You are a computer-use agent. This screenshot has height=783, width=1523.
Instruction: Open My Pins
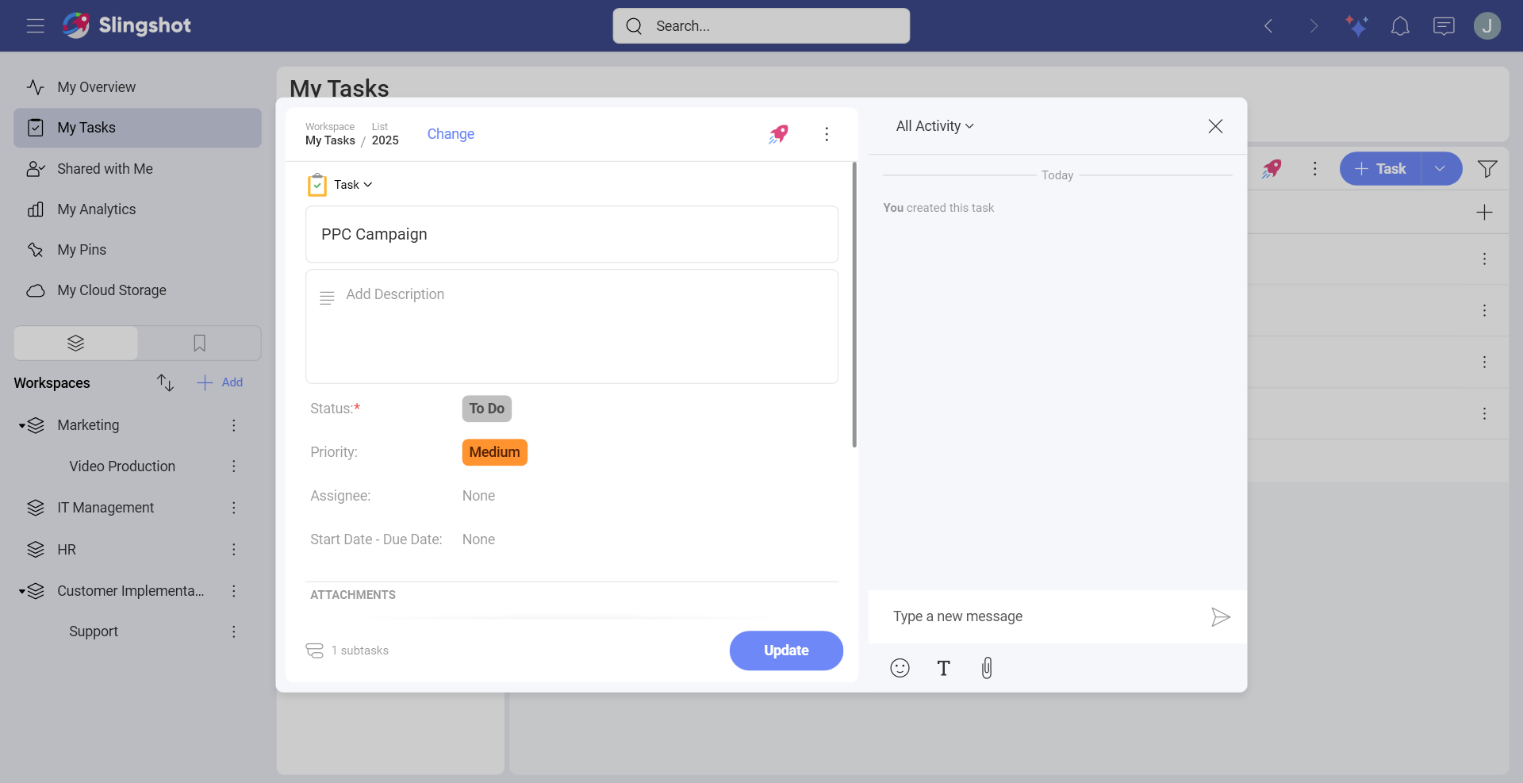point(137,250)
